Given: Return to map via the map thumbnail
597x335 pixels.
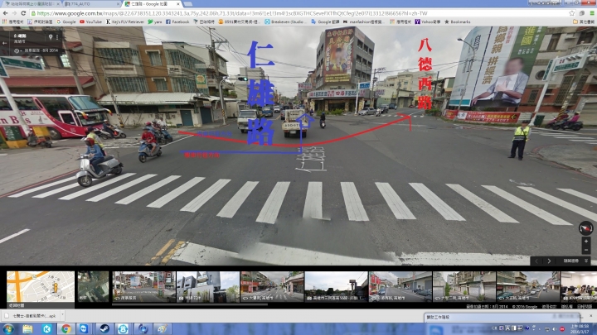Looking at the screenshot, I should (x=41, y=289).
